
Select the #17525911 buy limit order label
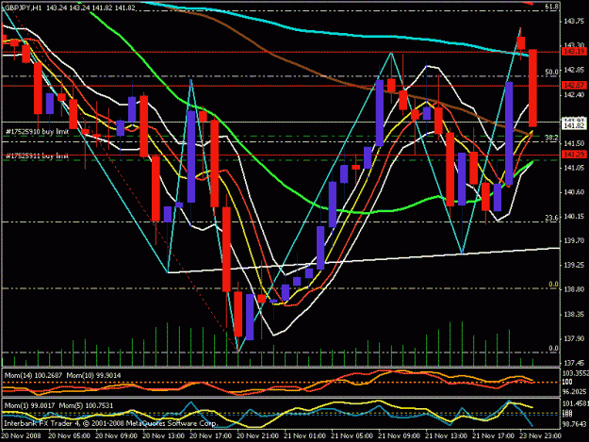pyautogui.click(x=37, y=156)
